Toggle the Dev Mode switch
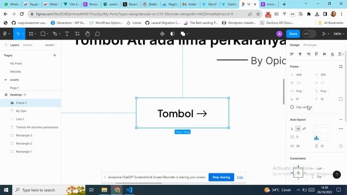 [x=309, y=34]
